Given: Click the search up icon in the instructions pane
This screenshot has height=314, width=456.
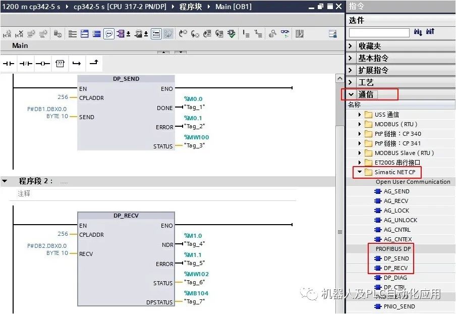Looking at the screenshot, I should pyautogui.click(x=430, y=31).
